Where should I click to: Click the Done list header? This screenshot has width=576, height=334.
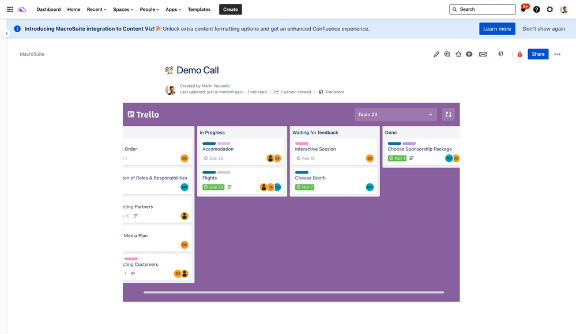(391, 133)
